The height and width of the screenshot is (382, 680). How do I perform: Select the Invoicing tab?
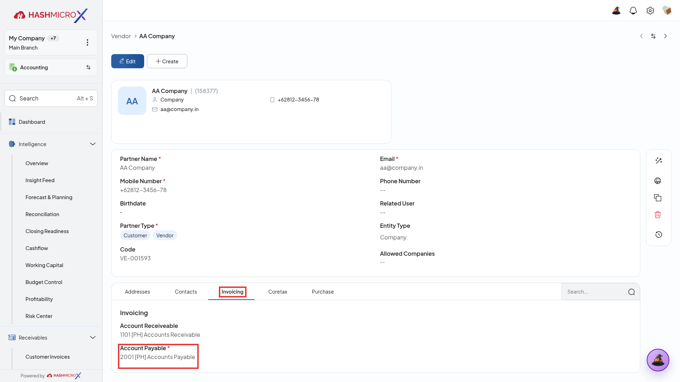tap(232, 292)
